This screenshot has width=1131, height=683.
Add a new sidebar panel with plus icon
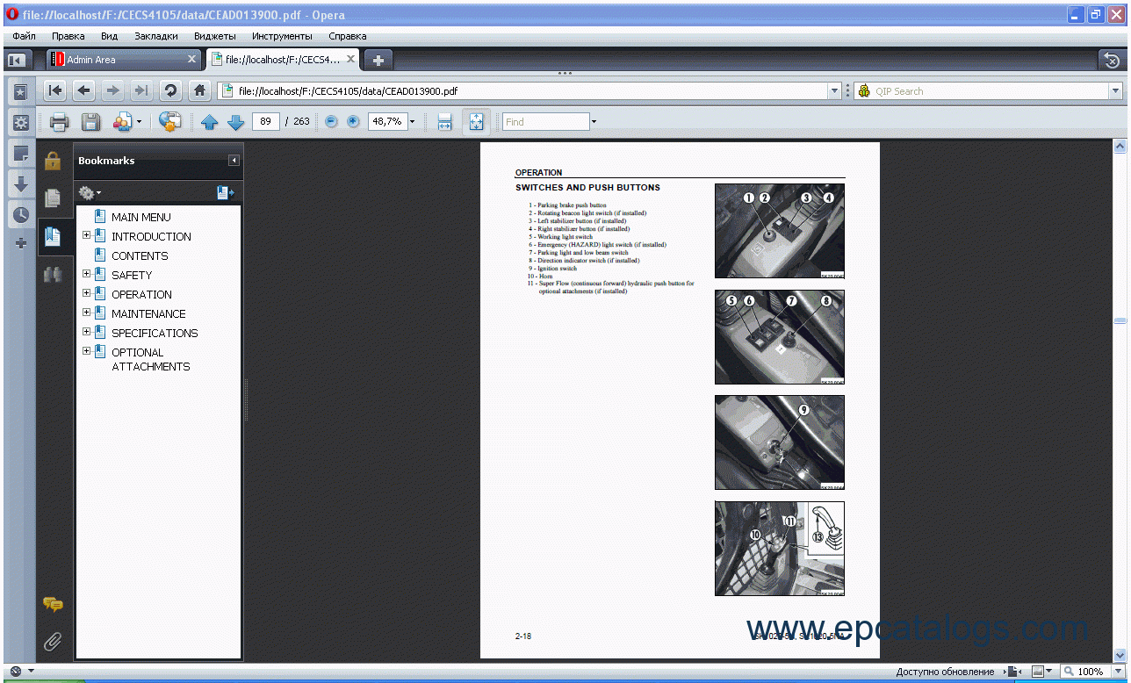pos(21,243)
